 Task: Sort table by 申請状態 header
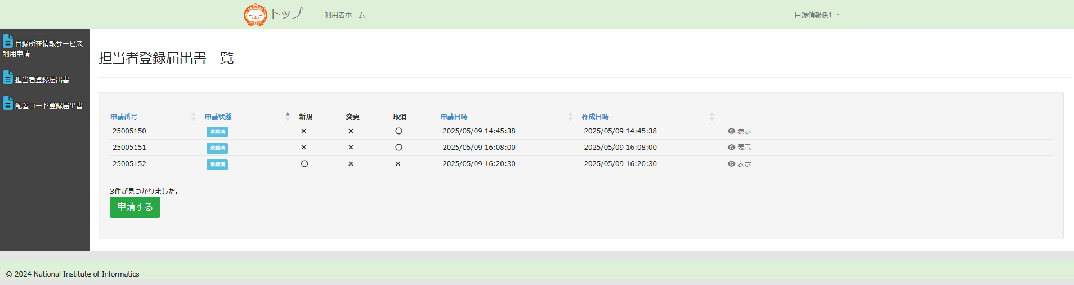pos(218,117)
